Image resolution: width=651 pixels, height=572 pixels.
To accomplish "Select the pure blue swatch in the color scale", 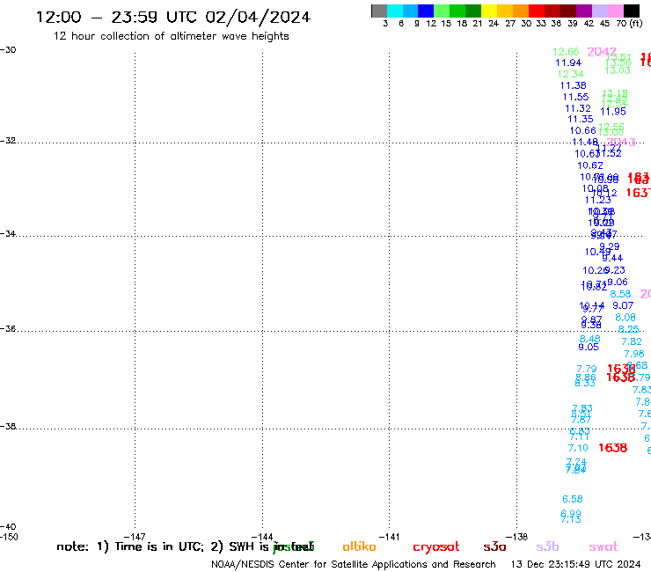I will pos(426,11).
